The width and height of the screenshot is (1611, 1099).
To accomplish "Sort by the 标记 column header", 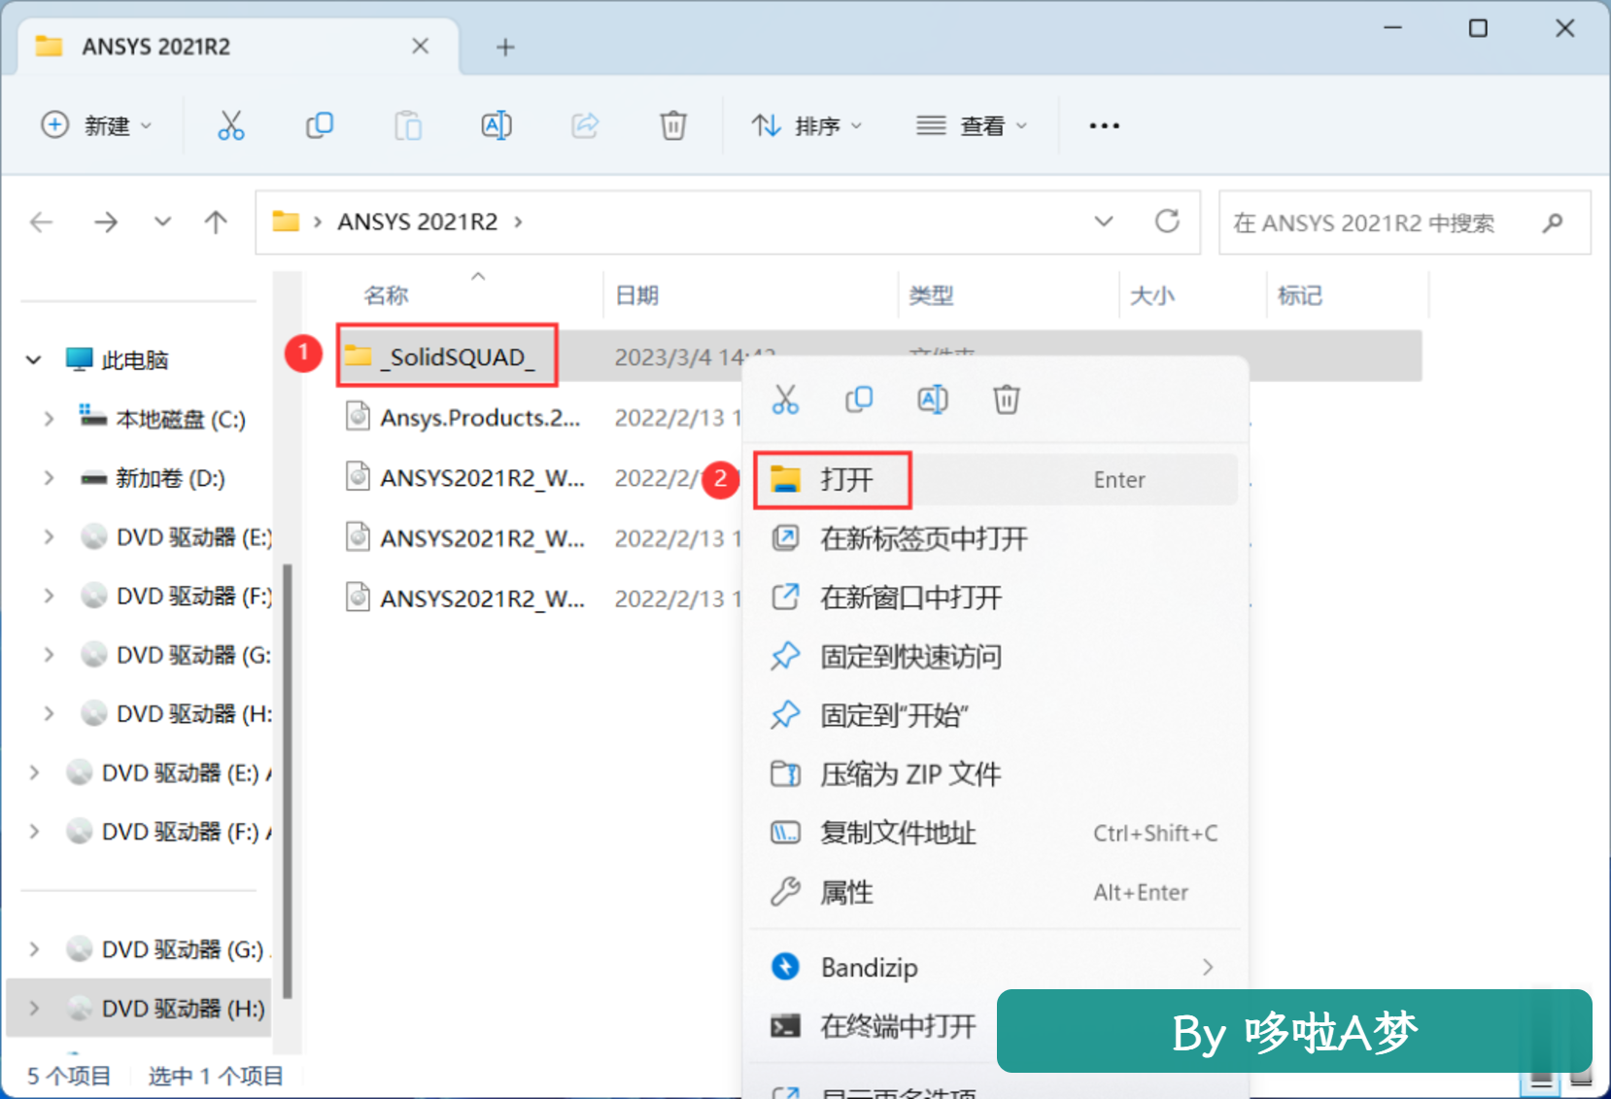I will [x=1300, y=294].
